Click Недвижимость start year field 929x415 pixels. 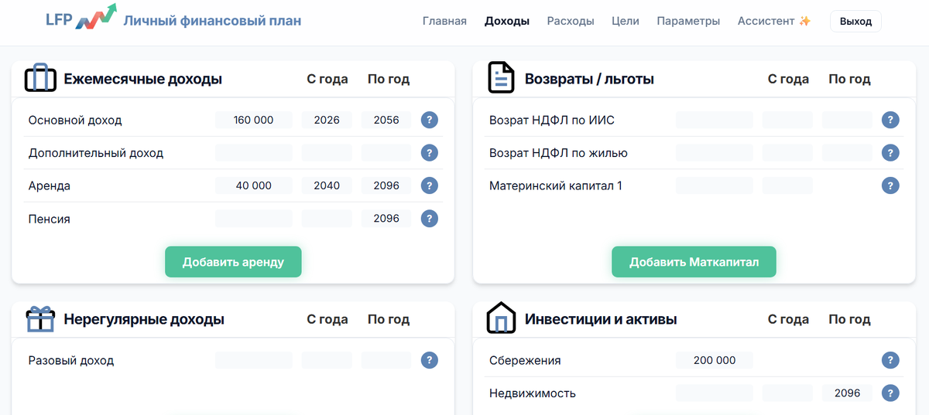coord(787,393)
